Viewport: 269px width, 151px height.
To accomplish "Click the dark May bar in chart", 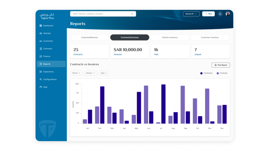I will pyautogui.click(x=139, y=108).
